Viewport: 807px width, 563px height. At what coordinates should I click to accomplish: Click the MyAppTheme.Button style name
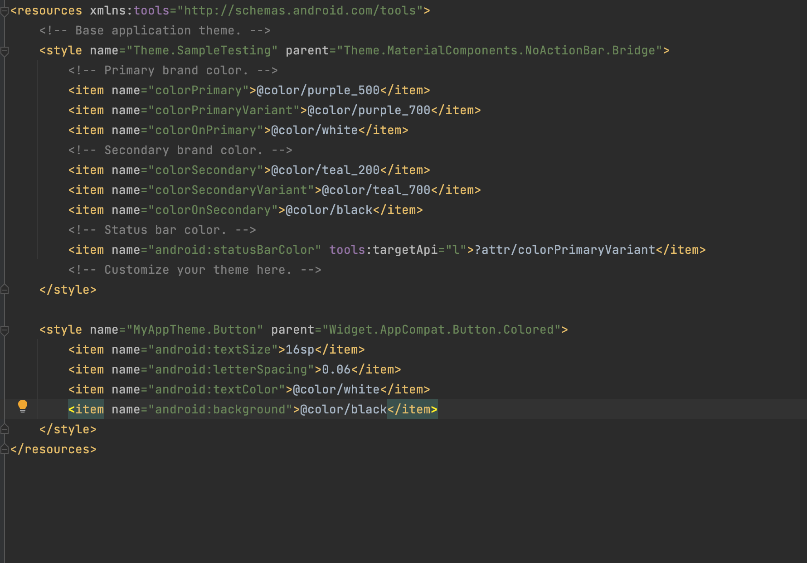click(x=195, y=330)
